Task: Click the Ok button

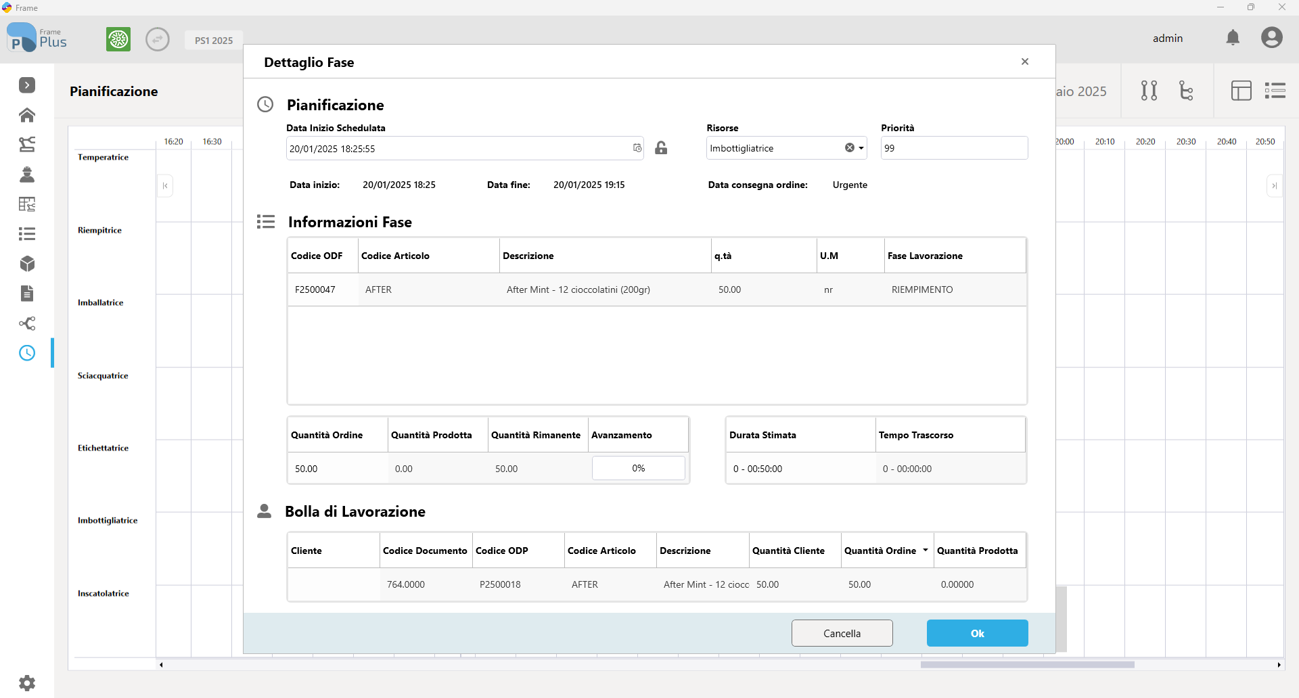Action: [x=977, y=633]
